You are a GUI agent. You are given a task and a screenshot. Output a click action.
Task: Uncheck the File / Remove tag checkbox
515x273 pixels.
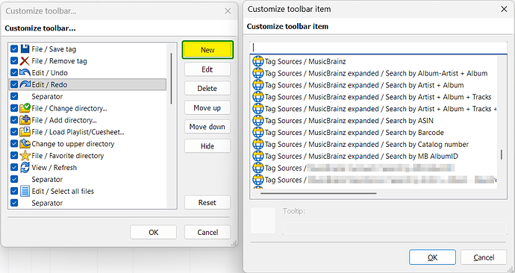[x=14, y=60]
